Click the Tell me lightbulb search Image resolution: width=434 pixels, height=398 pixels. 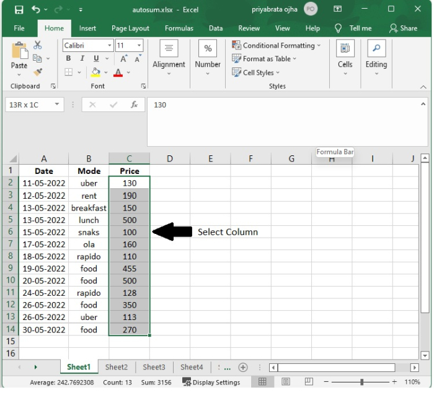click(x=353, y=28)
